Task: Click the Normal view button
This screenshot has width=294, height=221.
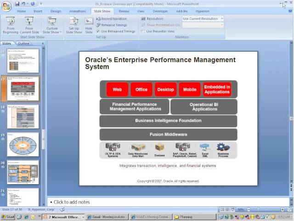Action: click(222, 209)
